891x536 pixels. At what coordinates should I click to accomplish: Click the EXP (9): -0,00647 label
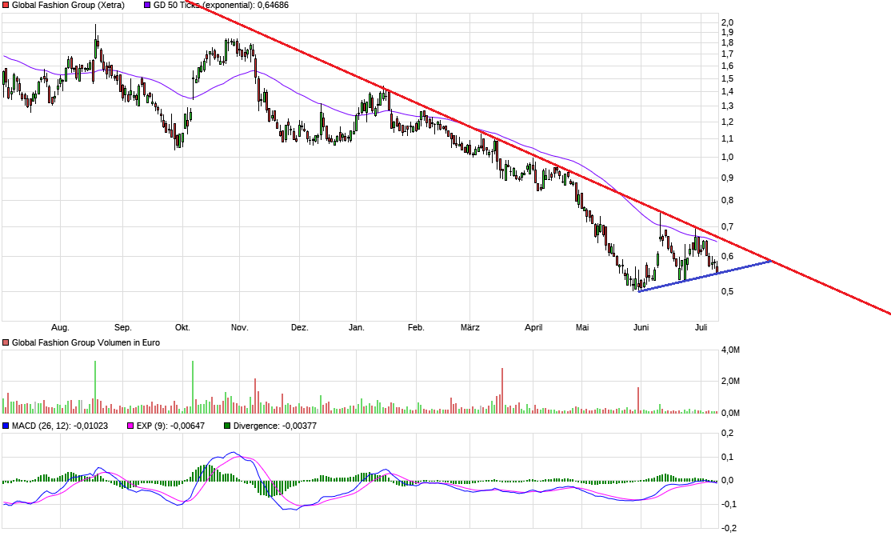point(170,426)
